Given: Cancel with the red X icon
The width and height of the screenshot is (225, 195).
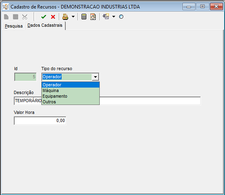Looking at the screenshot, I should [53, 17].
